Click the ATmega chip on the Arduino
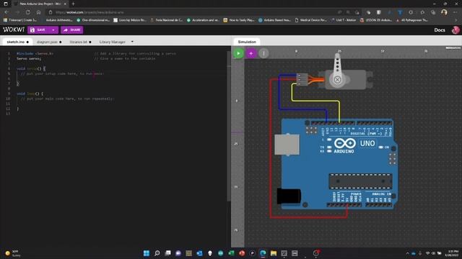This screenshot has width=462, height=259. [x=360, y=181]
